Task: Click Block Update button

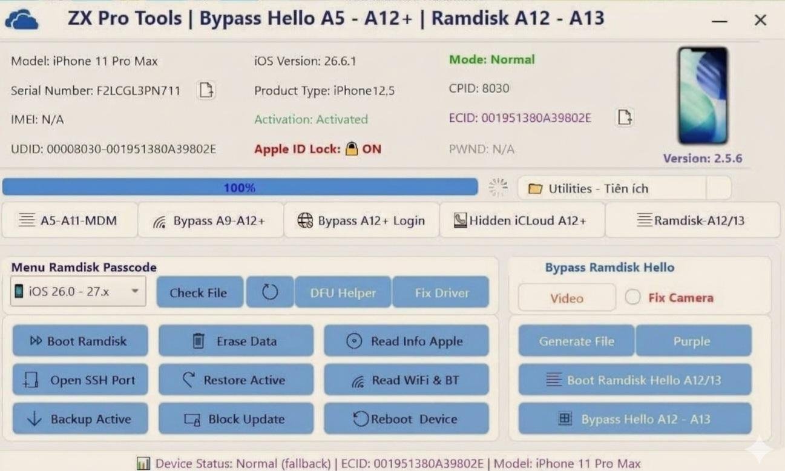Action: pyautogui.click(x=236, y=418)
